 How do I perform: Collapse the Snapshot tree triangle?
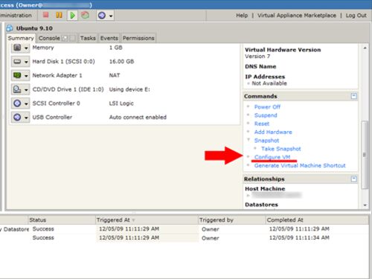(248, 140)
